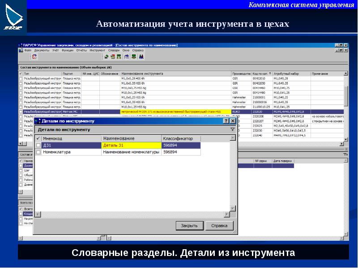The width and height of the screenshot is (358, 268).
Task: Click the filter funnel icon in the details dialog
Action: [x=232, y=129]
